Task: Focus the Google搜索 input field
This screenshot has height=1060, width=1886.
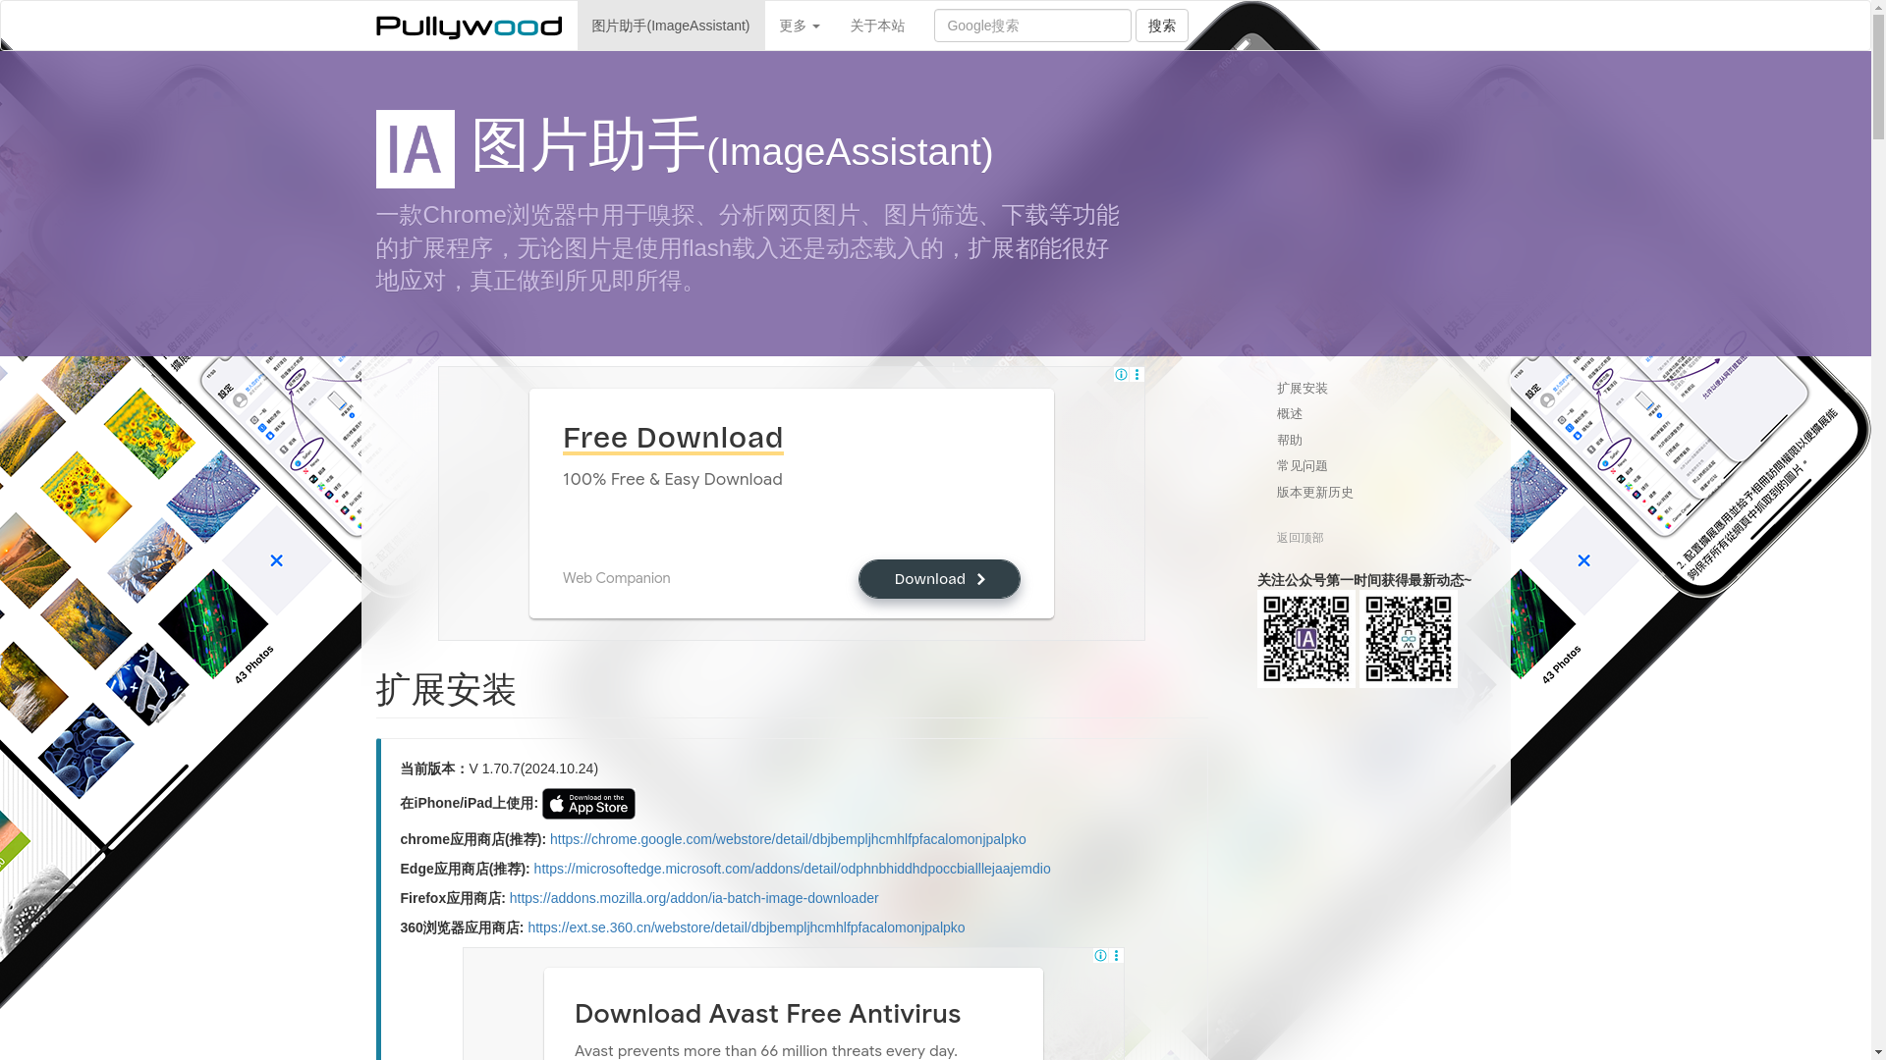Action: 1032,26
